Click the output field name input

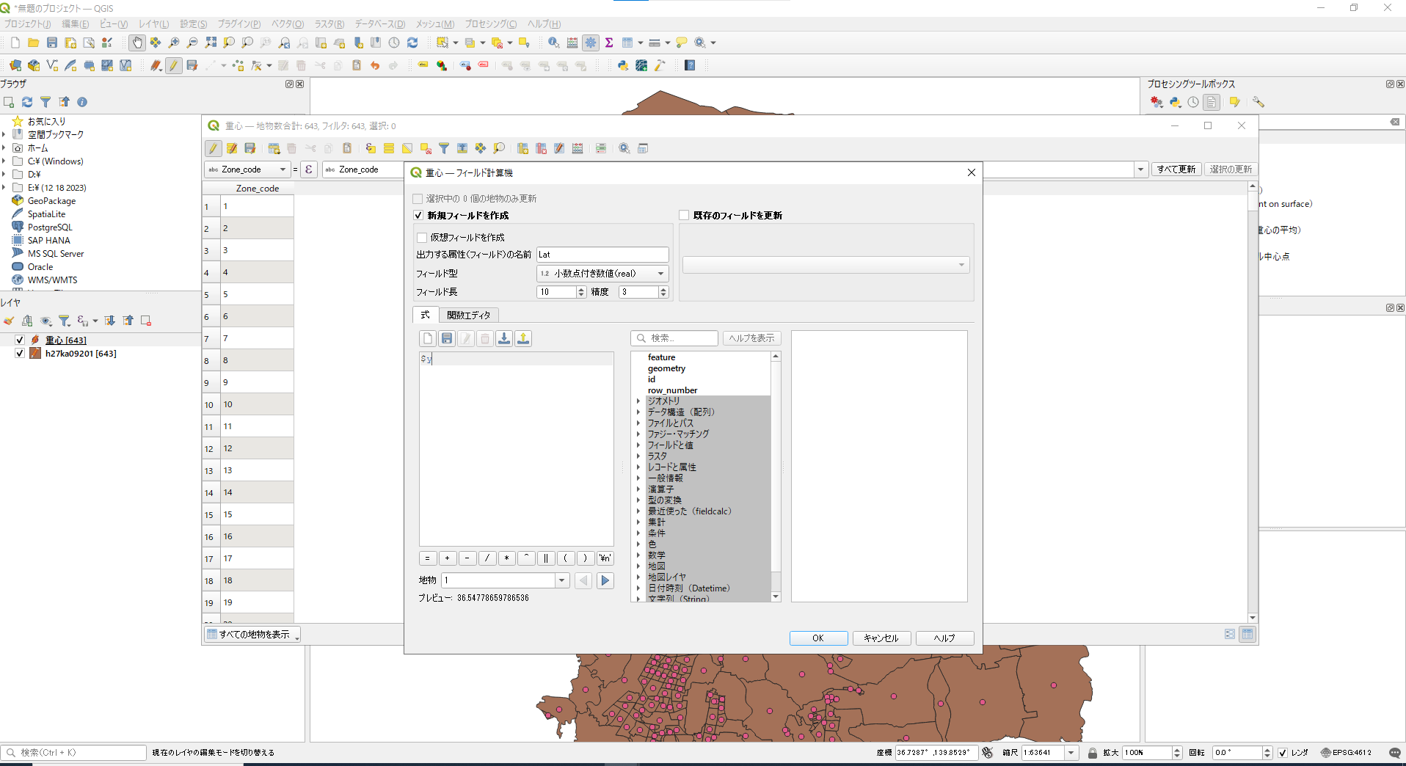pyautogui.click(x=602, y=255)
